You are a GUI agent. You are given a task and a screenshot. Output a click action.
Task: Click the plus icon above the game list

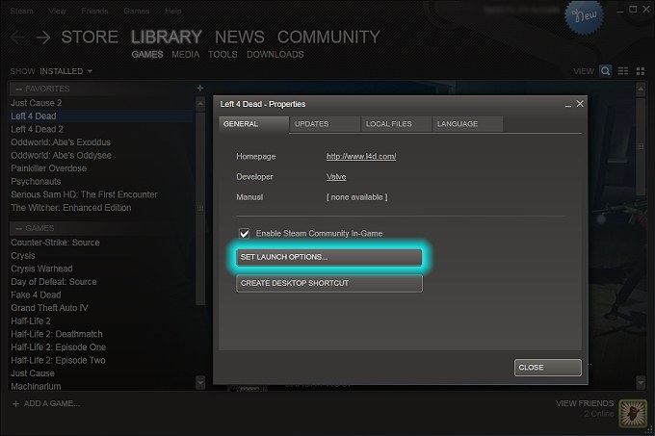[x=200, y=88]
